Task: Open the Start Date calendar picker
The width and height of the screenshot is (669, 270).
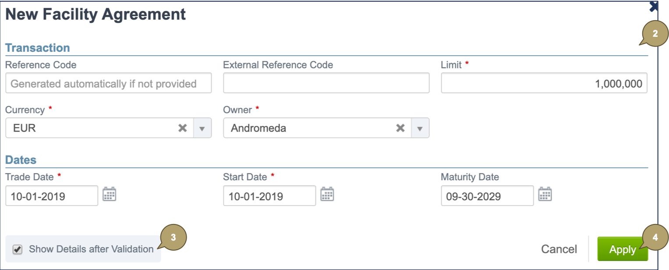Action: tap(327, 194)
